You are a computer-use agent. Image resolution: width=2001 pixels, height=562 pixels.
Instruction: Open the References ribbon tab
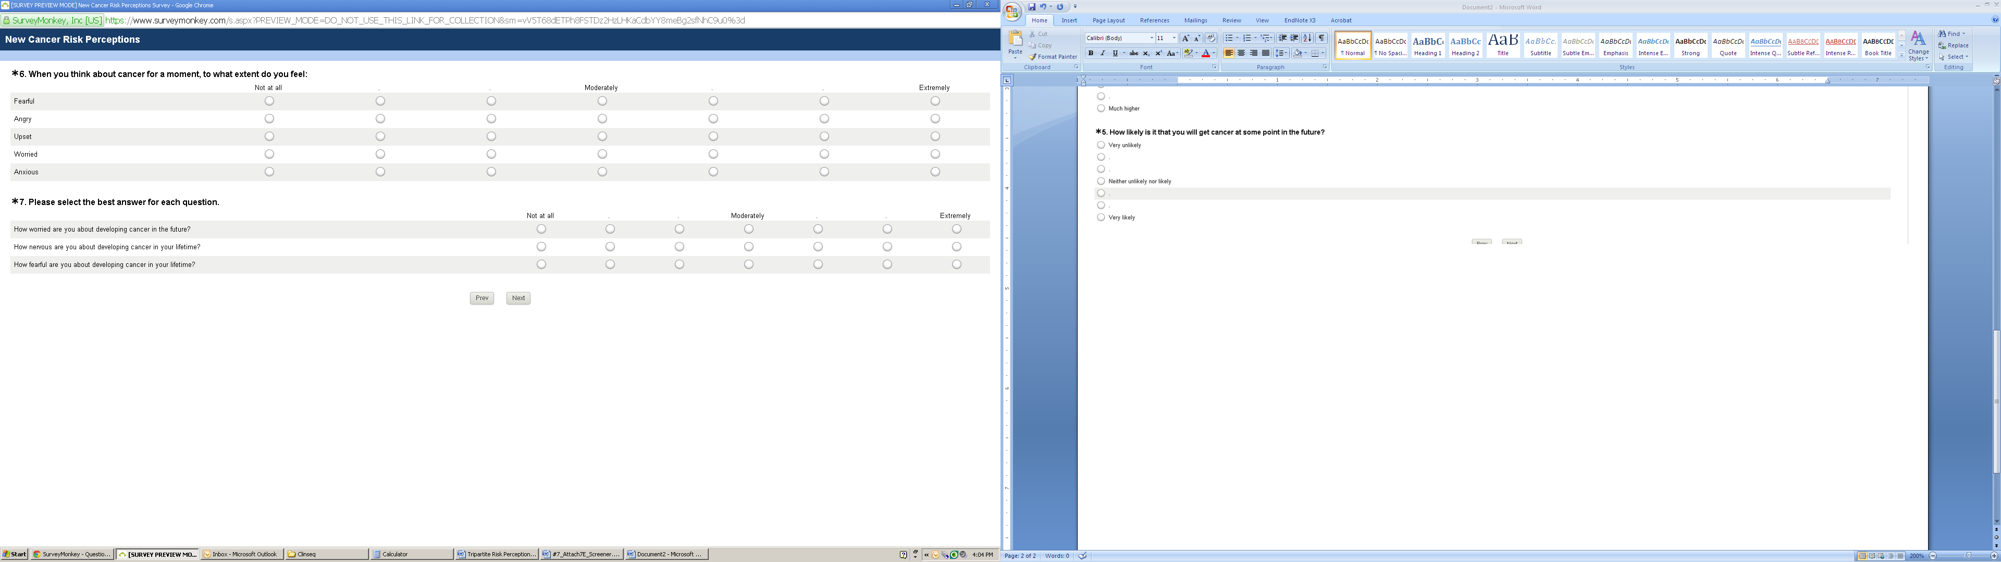point(1154,21)
